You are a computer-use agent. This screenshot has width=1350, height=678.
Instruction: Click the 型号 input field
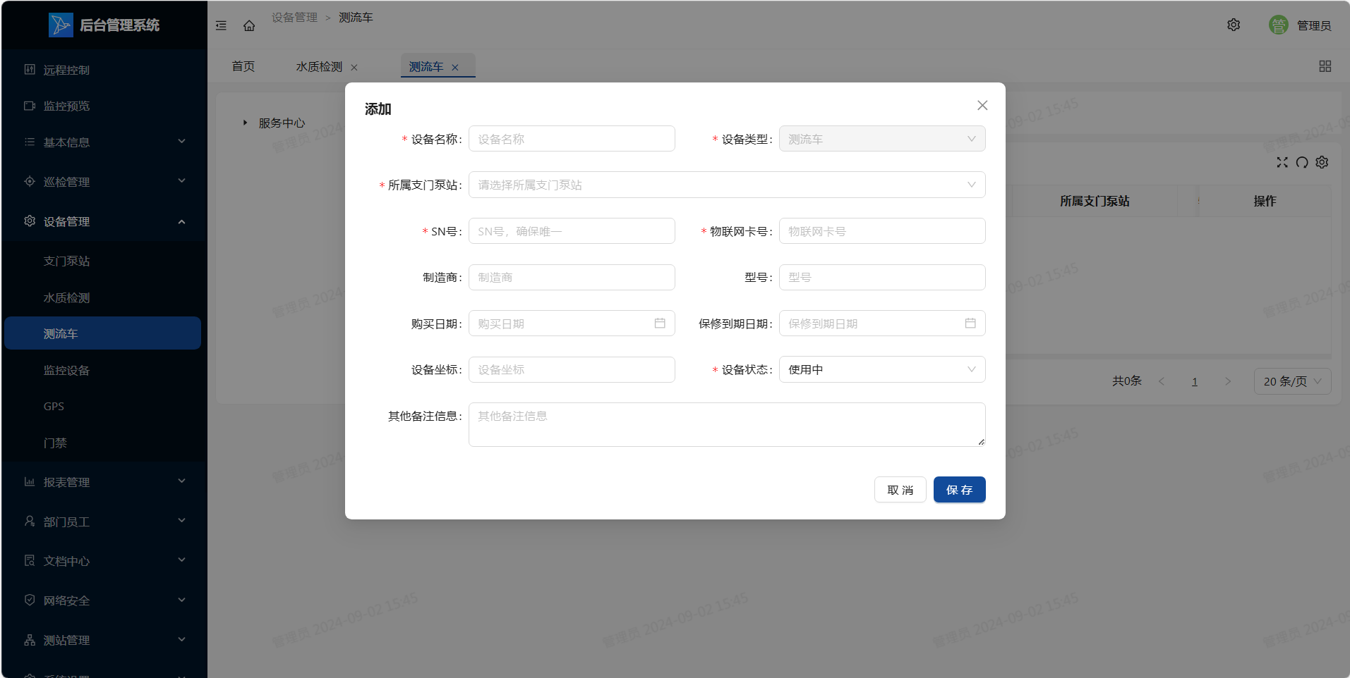coord(882,277)
